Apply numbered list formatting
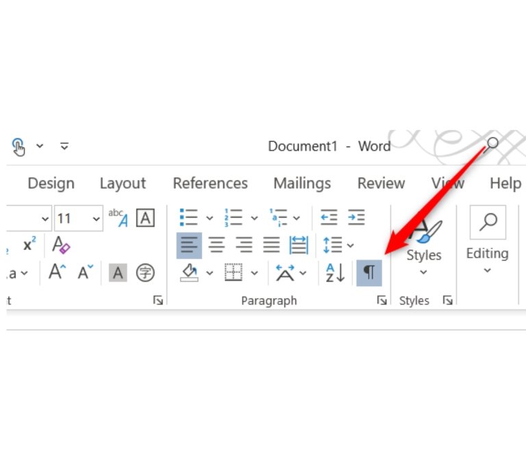Viewport: 526px width, 468px height. pos(233,217)
